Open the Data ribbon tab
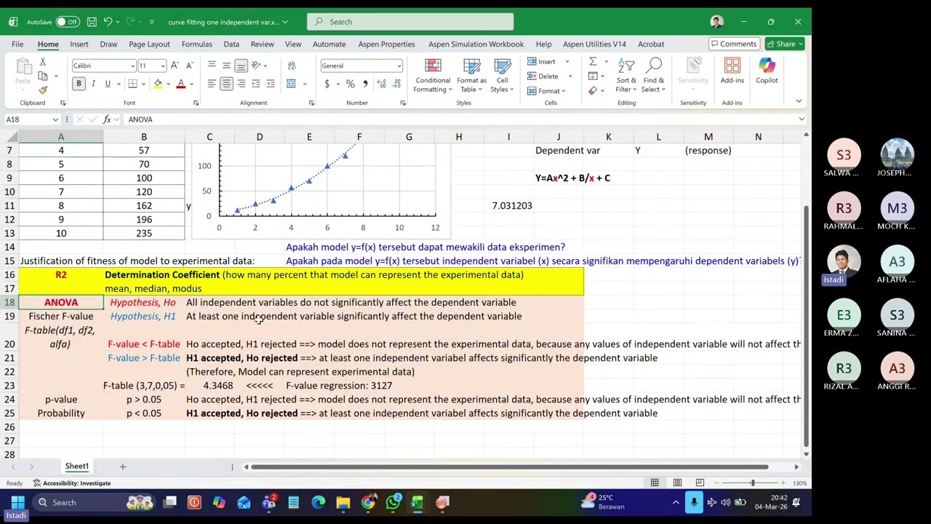Screen dimensions: 931x524 click(x=231, y=44)
